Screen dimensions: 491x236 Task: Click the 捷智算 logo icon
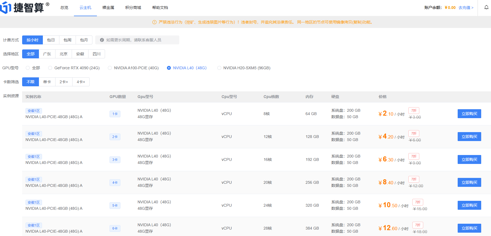click(6, 8)
